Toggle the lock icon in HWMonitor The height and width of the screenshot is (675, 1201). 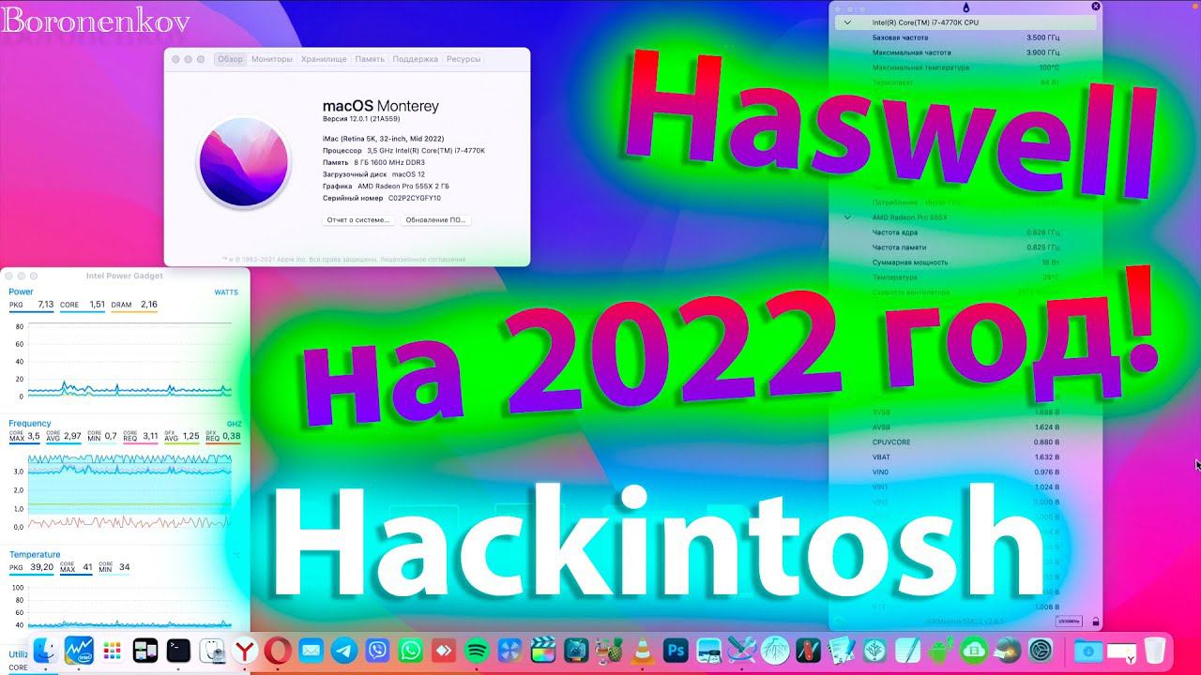(1095, 622)
